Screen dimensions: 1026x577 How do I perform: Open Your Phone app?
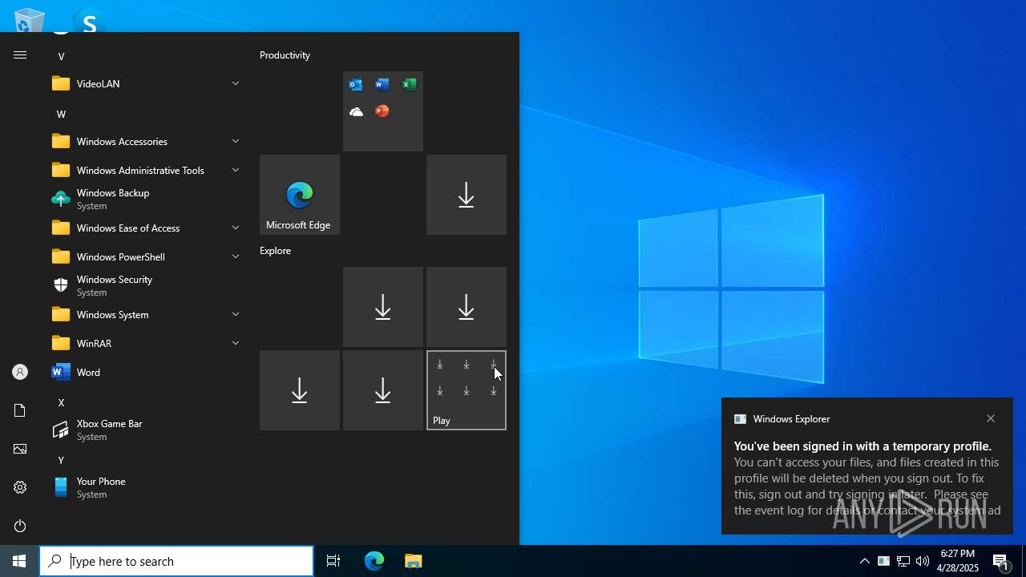click(x=146, y=487)
